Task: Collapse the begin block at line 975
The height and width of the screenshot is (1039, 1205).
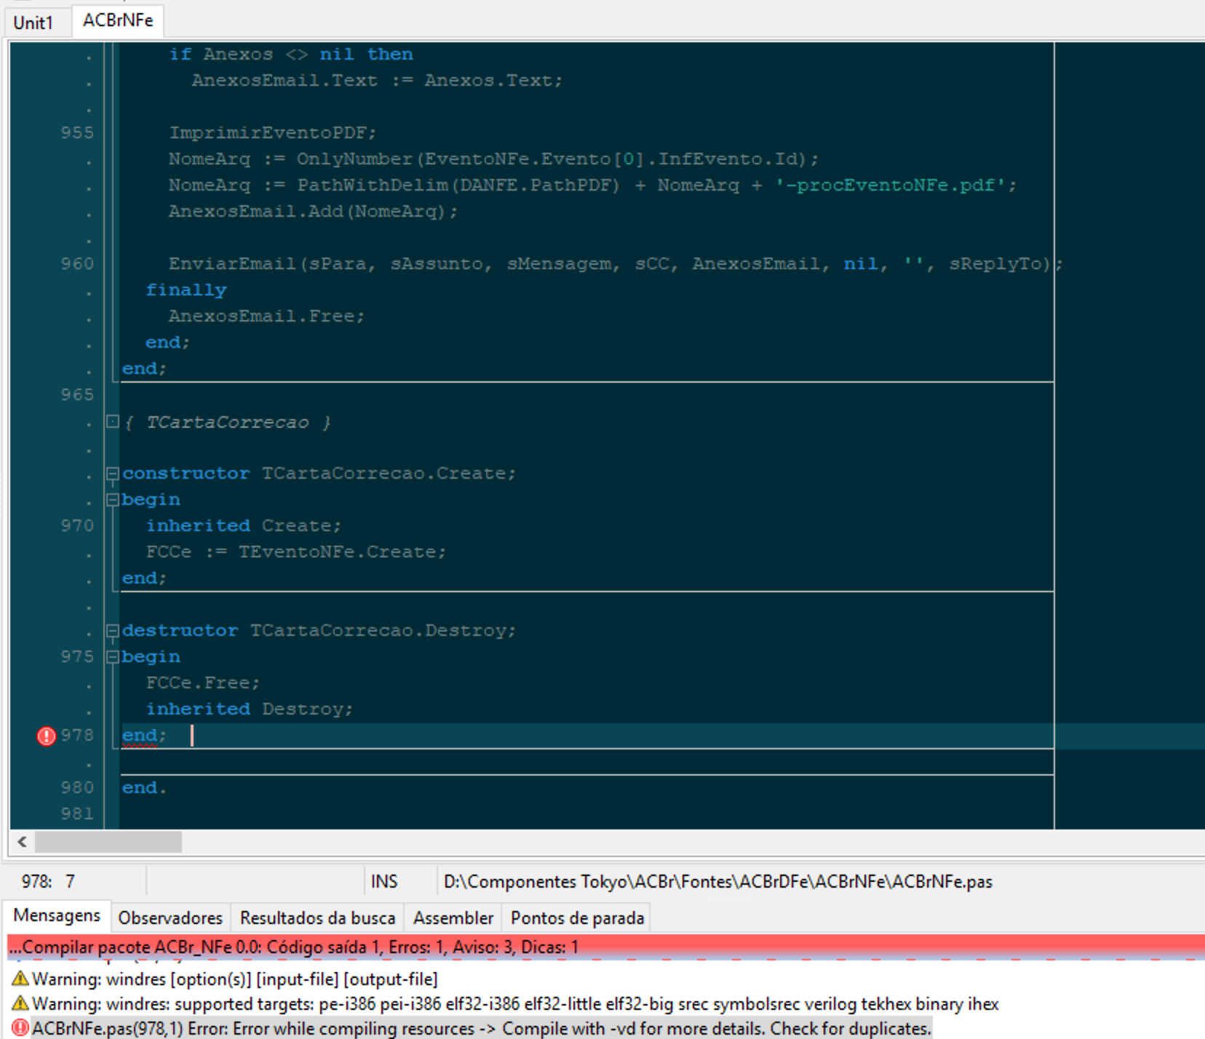Action: [112, 657]
